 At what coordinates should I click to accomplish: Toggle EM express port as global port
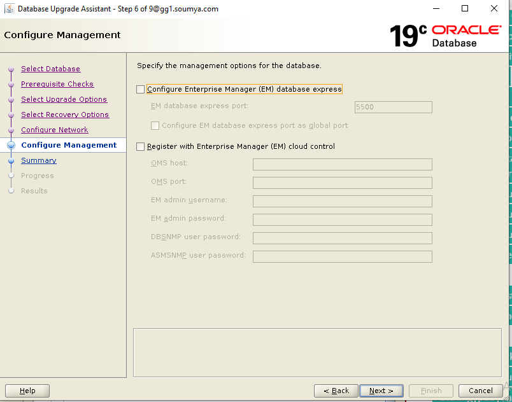click(155, 125)
